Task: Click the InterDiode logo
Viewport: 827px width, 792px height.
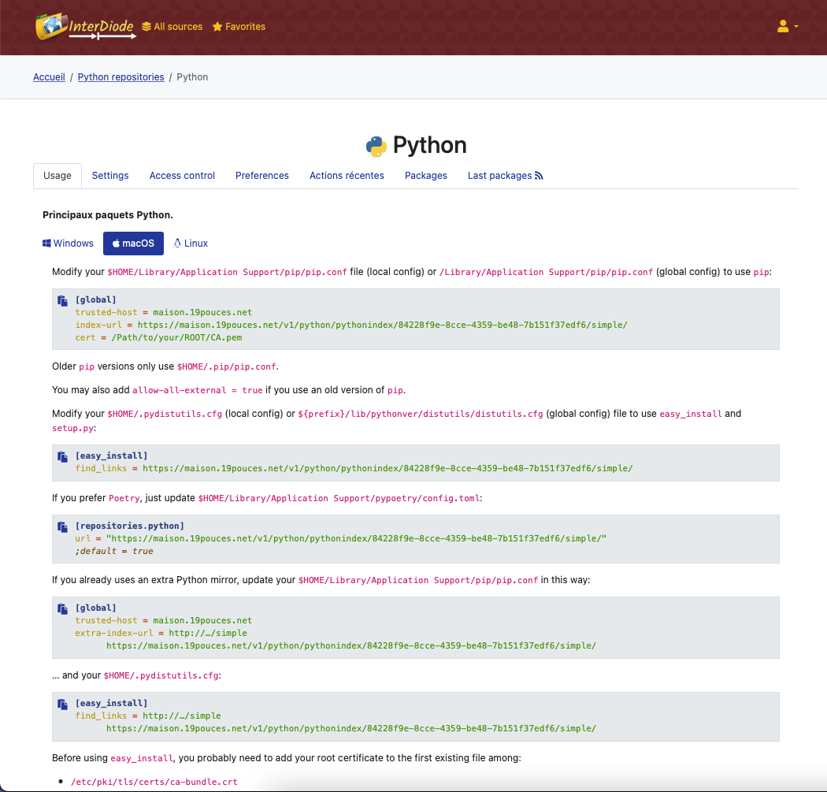Action: coord(85,27)
